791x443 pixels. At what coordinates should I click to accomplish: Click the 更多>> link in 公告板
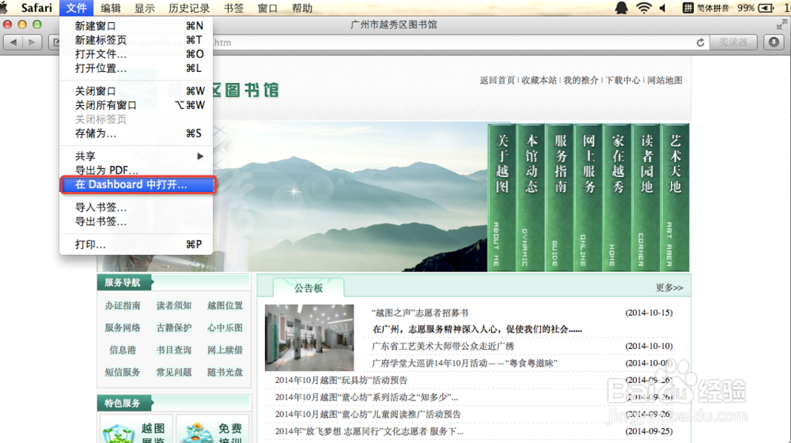669,288
